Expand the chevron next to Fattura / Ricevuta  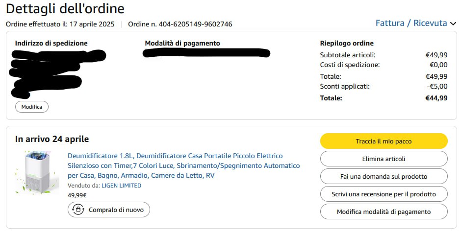[453, 23]
